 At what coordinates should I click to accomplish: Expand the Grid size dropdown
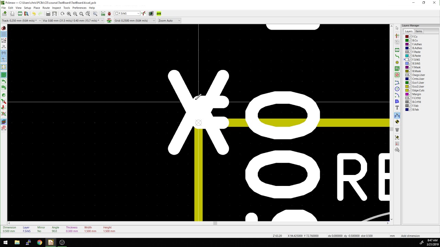(135, 21)
